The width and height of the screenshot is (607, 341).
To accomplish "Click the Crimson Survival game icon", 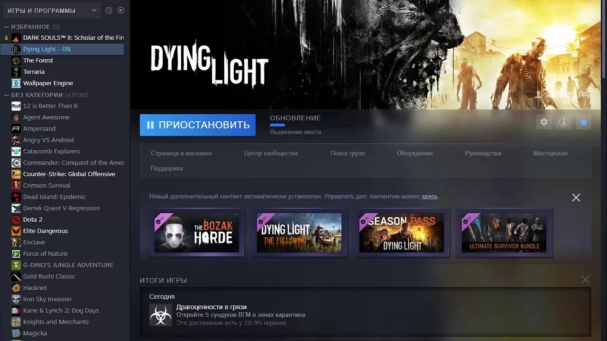I will [16, 185].
